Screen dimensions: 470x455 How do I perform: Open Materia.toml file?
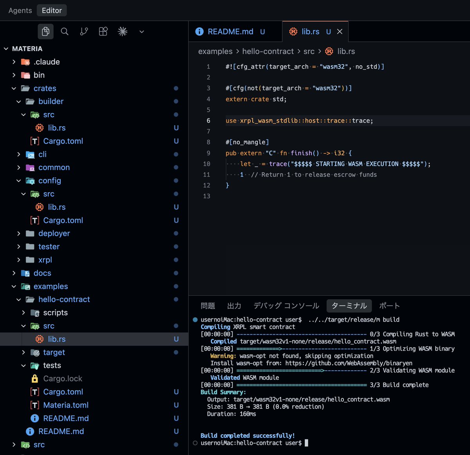[x=66, y=405]
